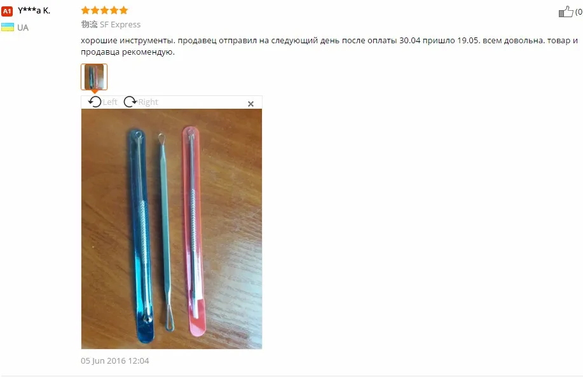Click the rotate left arrow icon
583x377 pixels.
pos(95,102)
